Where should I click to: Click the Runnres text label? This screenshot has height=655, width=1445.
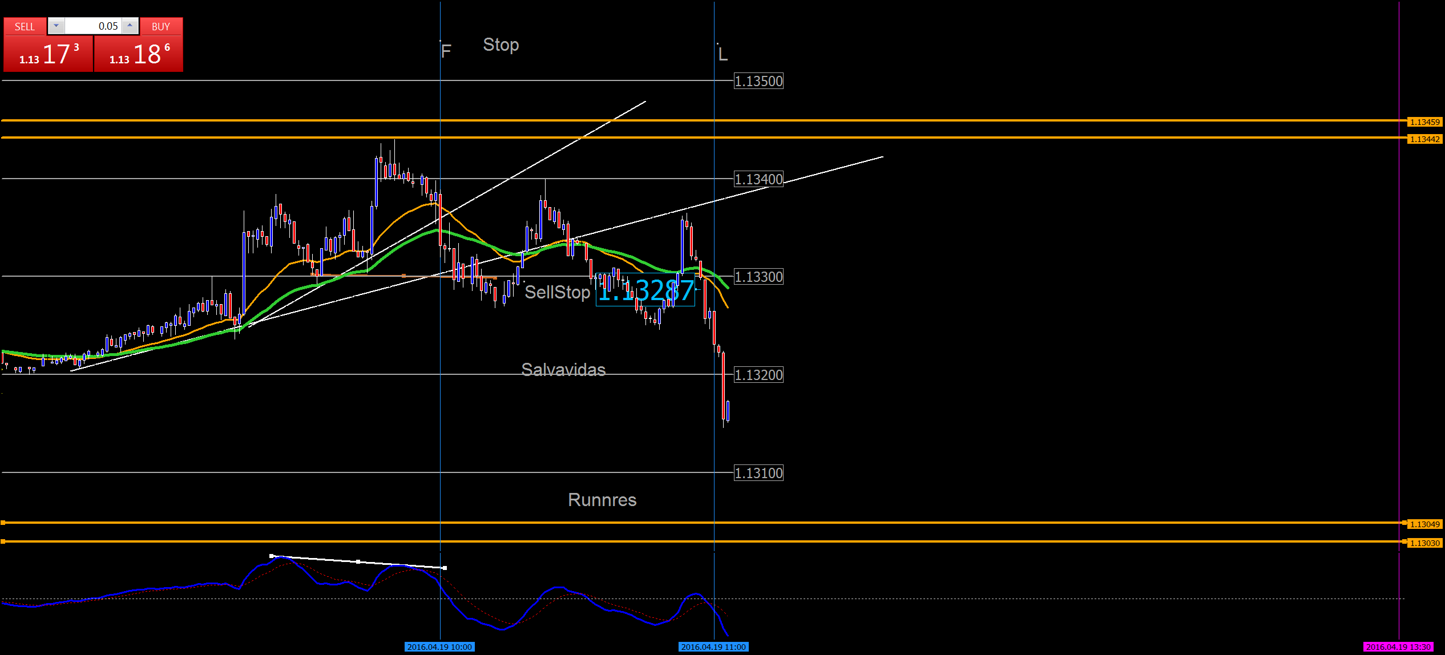pyautogui.click(x=602, y=500)
